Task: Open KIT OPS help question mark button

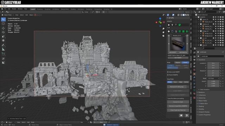Action: pyautogui.click(x=187, y=115)
